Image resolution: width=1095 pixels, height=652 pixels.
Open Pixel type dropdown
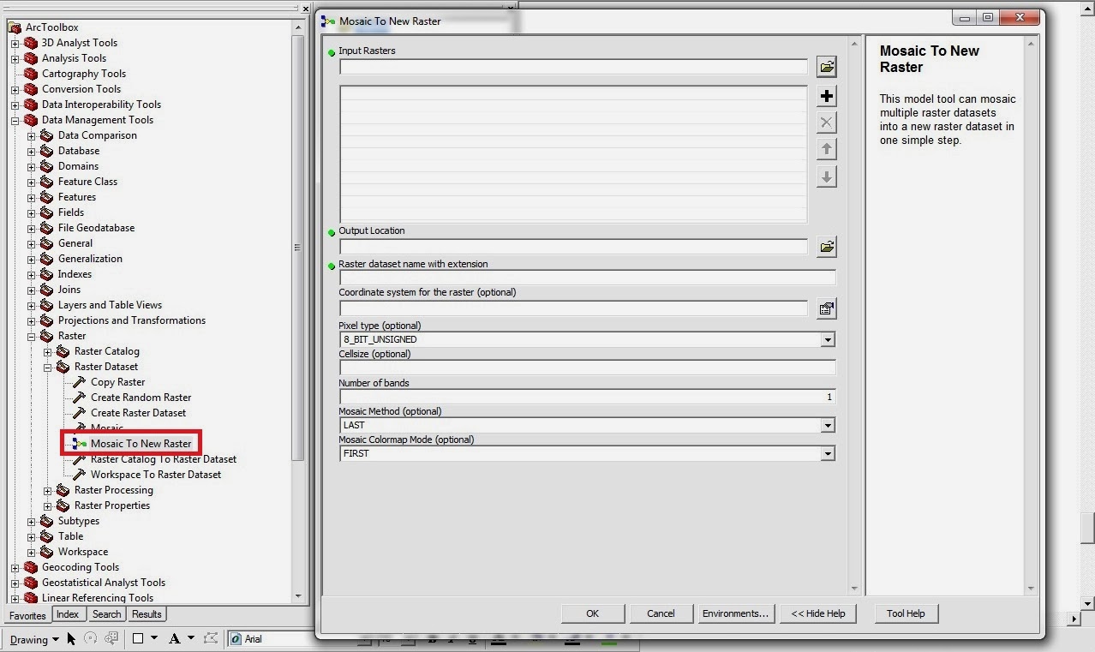pyautogui.click(x=827, y=340)
